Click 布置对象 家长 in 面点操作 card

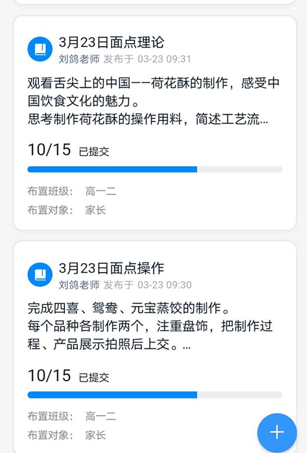(x=95, y=435)
